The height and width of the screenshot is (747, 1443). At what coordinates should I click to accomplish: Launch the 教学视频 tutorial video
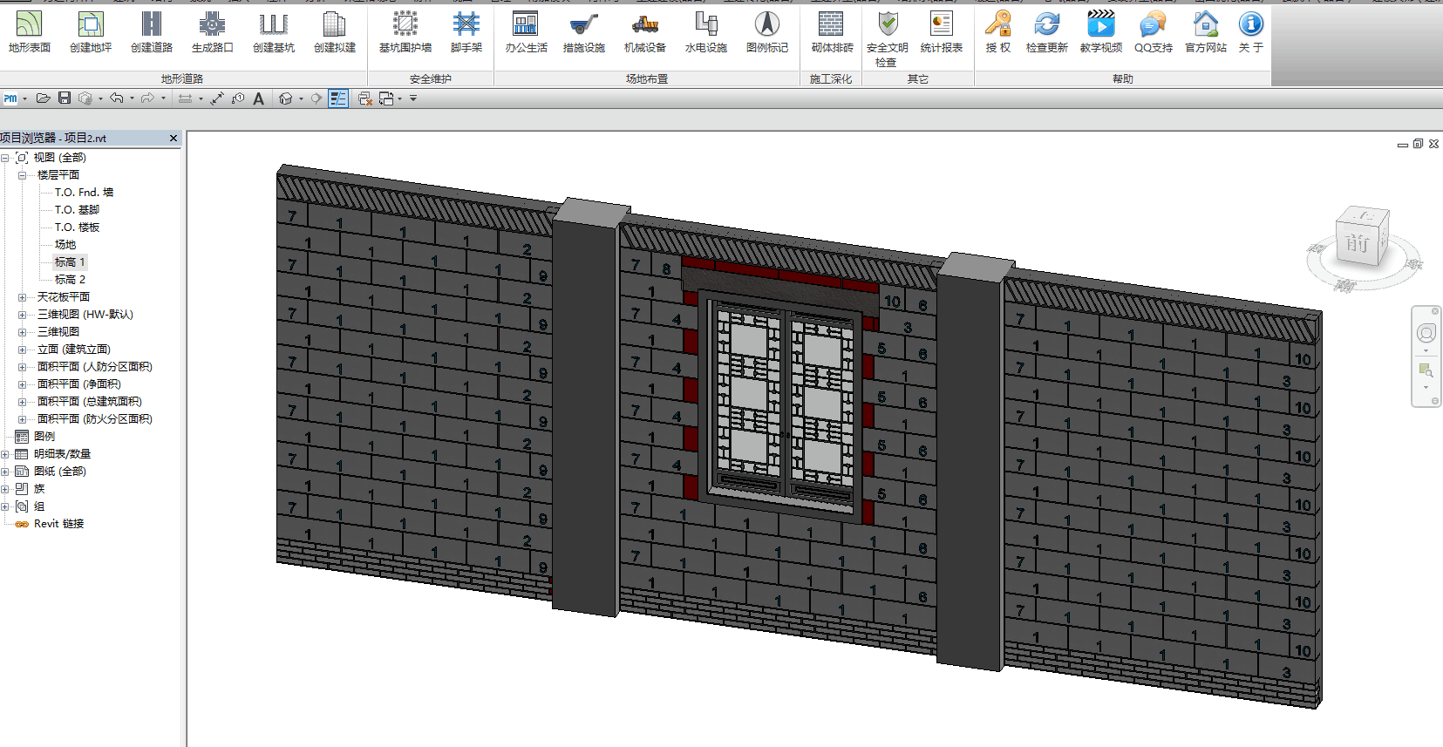point(1100,32)
